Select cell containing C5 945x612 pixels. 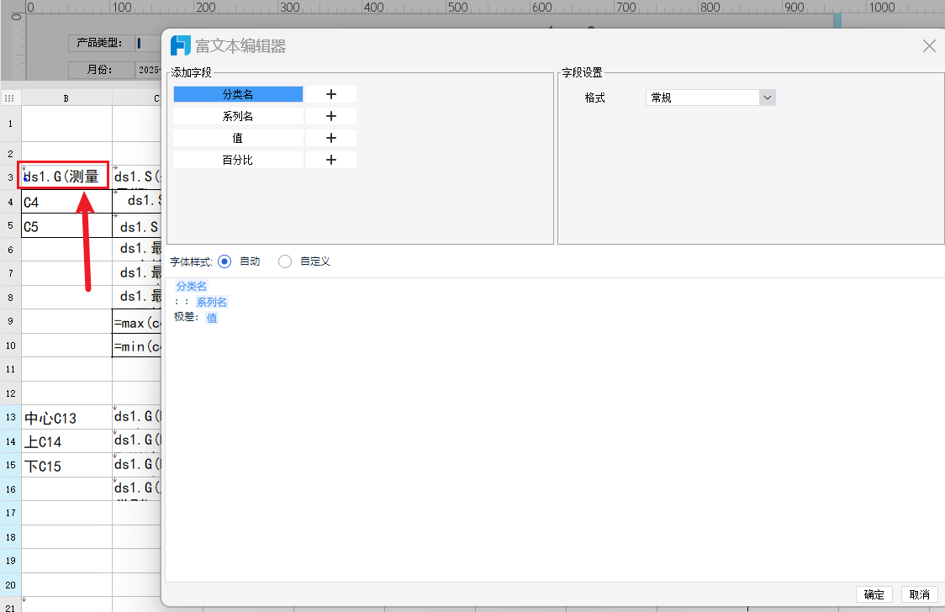66,226
